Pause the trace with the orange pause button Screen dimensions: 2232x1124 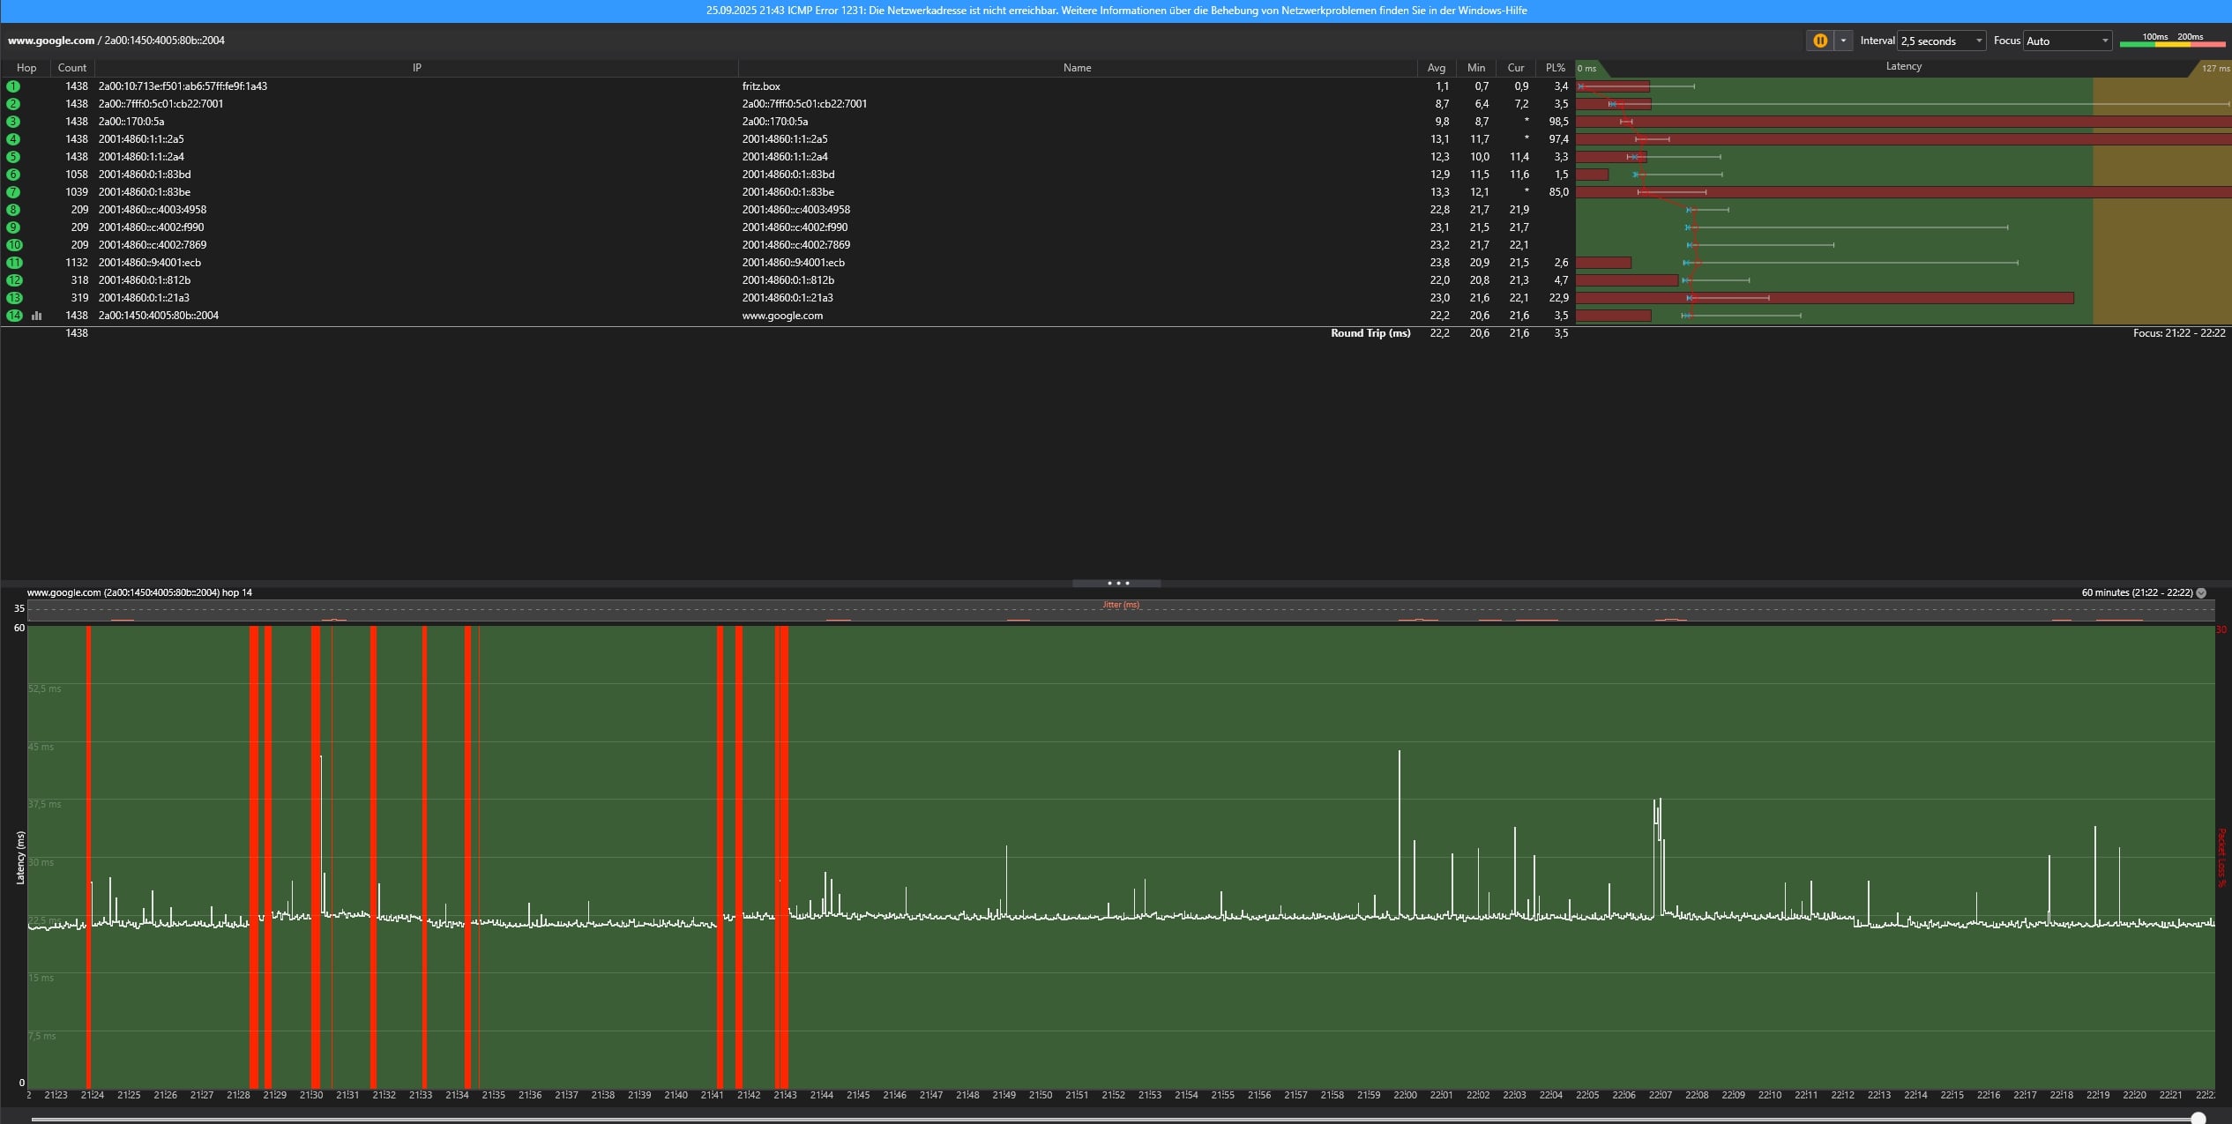pos(1819,41)
